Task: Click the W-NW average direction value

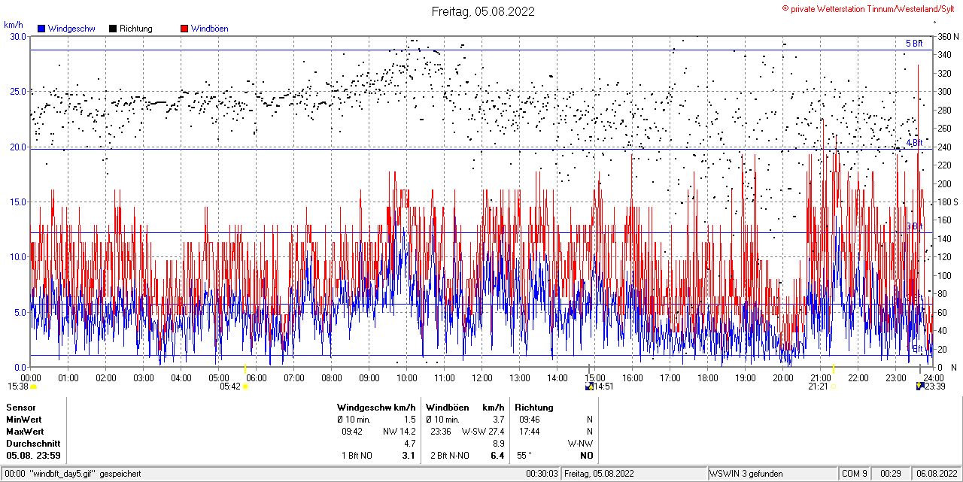Action: click(x=580, y=444)
